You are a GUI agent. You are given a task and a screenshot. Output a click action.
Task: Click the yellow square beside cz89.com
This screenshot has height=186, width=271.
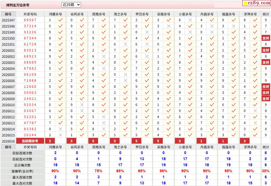click(245, 3)
